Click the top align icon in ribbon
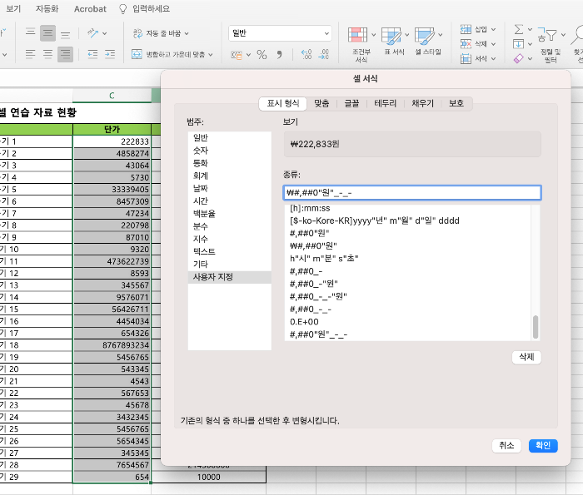 31,32
